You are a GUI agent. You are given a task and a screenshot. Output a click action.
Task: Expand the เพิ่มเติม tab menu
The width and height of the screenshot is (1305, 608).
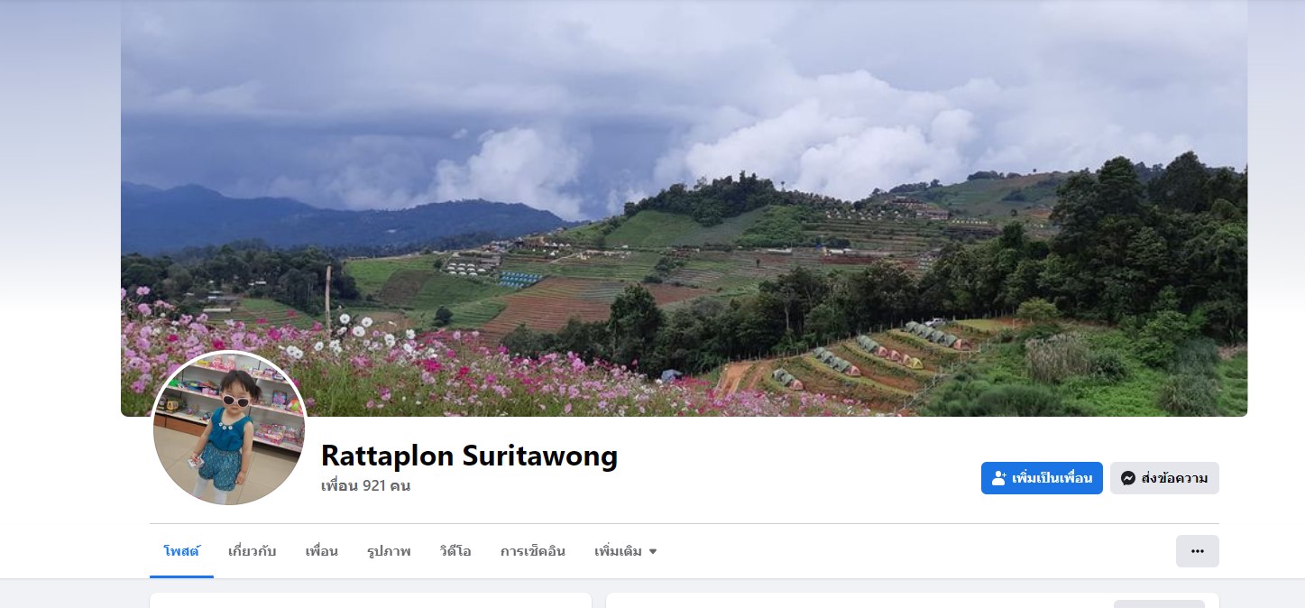pyautogui.click(x=626, y=551)
